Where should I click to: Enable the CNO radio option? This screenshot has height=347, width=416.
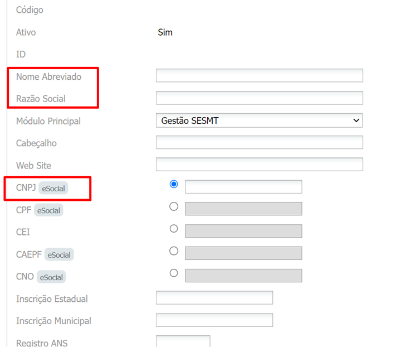click(x=174, y=273)
